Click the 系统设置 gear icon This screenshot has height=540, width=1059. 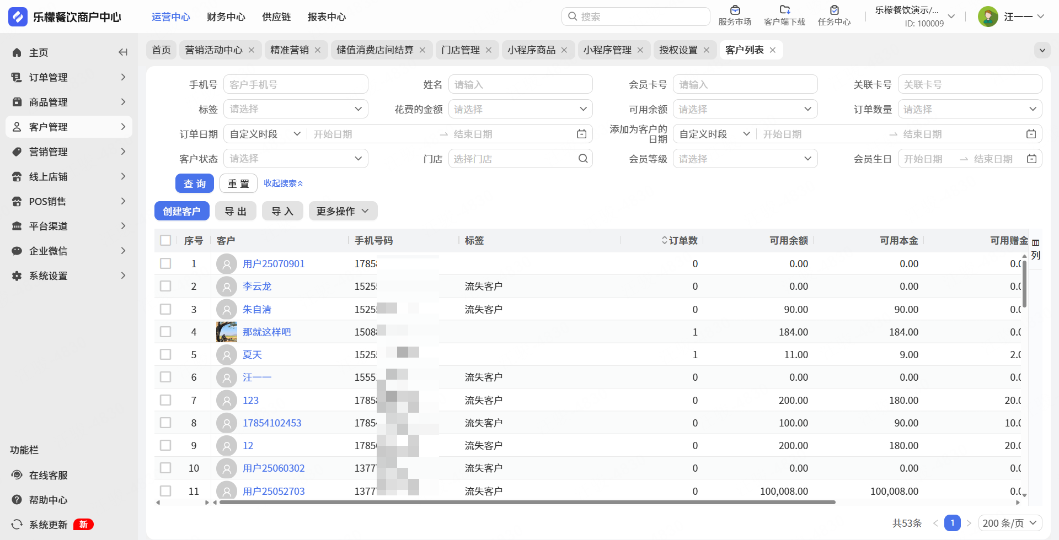coord(17,276)
